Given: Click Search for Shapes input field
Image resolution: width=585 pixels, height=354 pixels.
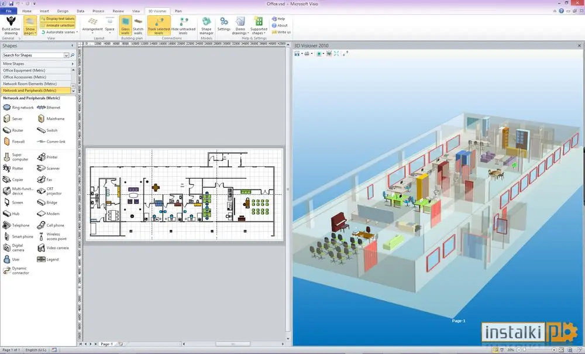Looking at the screenshot, I should point(33,55).
